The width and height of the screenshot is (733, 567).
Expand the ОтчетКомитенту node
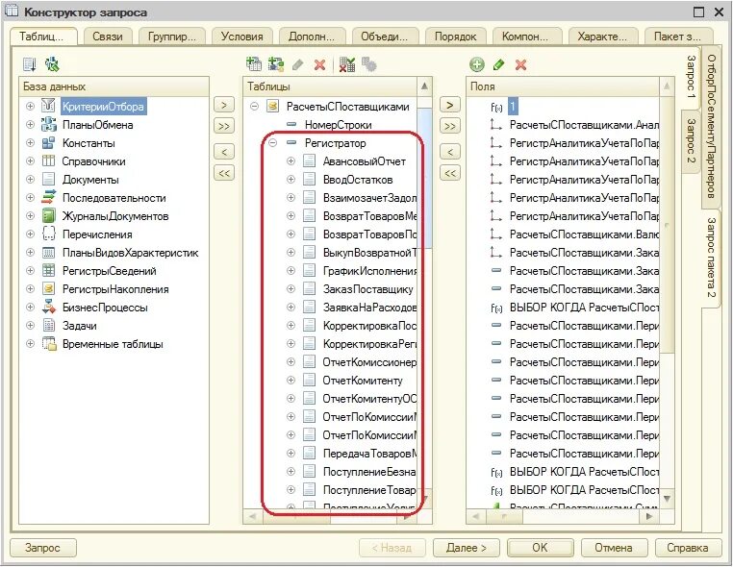[291, 381]
